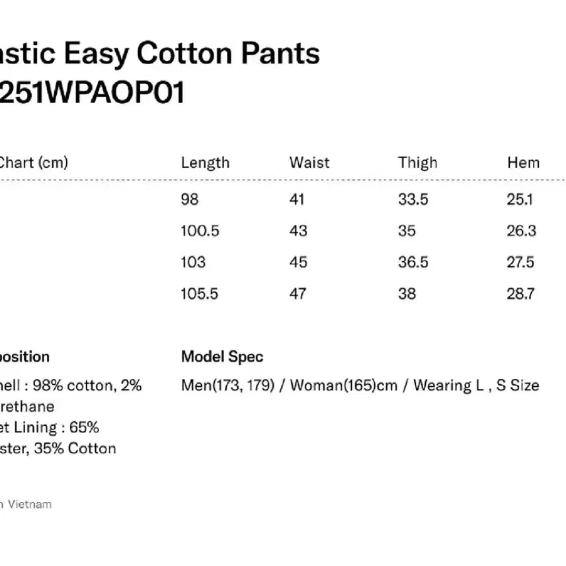Click the Model Spec heading

pyautogui.click(x=222, y=357)
